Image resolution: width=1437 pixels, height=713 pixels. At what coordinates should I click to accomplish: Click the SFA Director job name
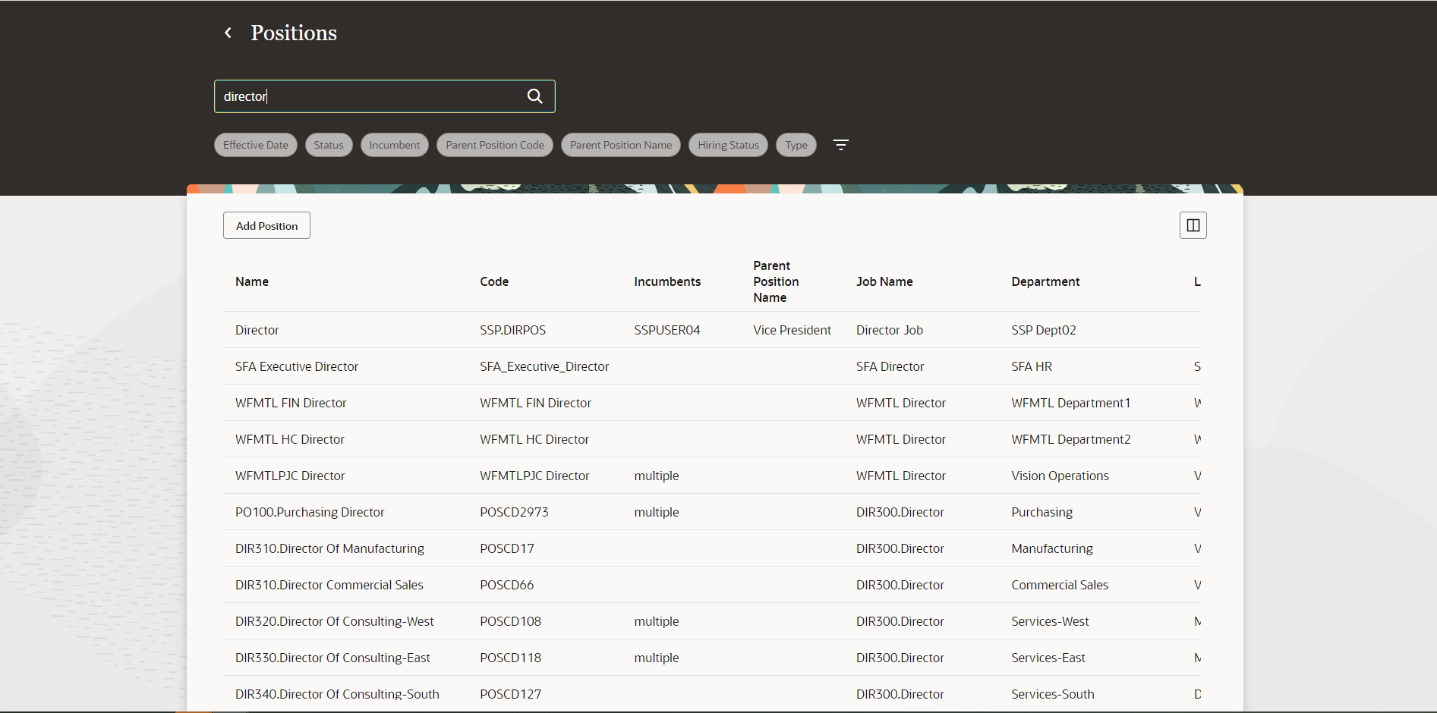point(890,366)
